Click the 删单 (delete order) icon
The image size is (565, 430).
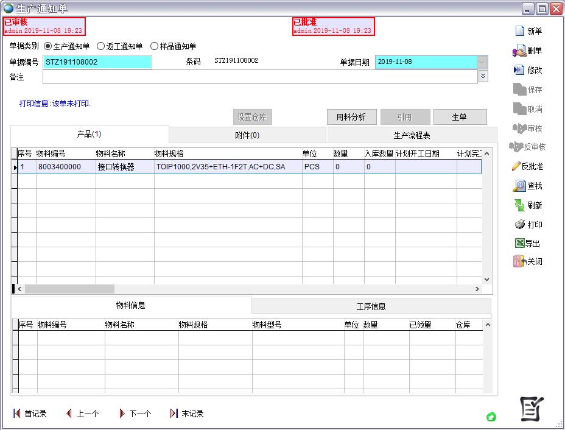point(519,51)
